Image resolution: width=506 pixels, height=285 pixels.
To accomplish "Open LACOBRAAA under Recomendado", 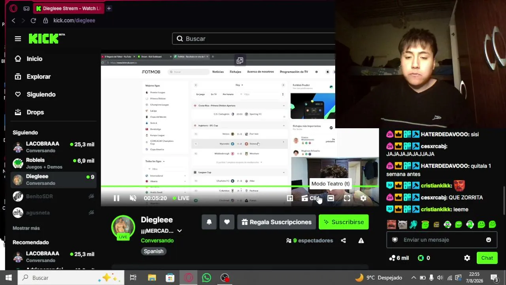I will click(x=54, y=257).
